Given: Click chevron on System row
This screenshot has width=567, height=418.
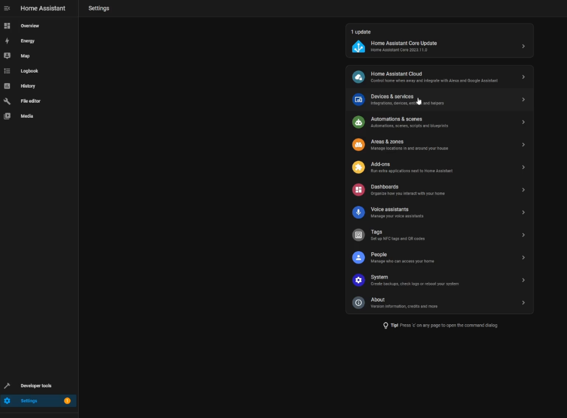Looking at the screenshot, I should [523, 280].
